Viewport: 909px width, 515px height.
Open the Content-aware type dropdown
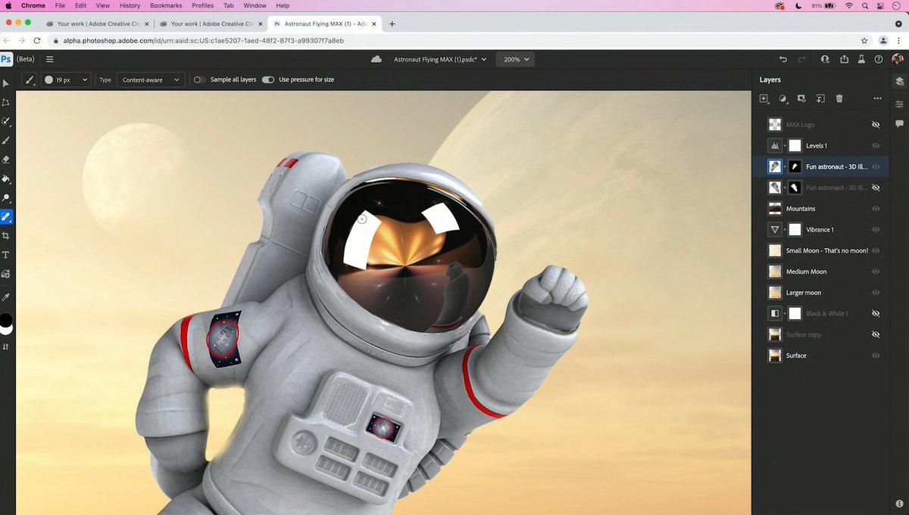click(x=151, y=79)
